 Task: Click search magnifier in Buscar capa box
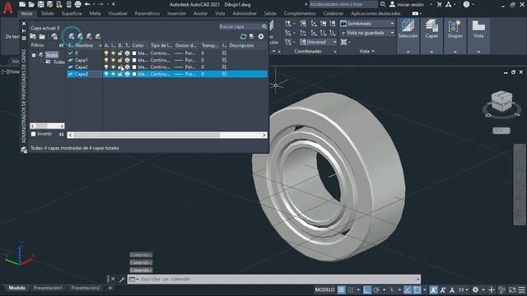tap(264, 26)
